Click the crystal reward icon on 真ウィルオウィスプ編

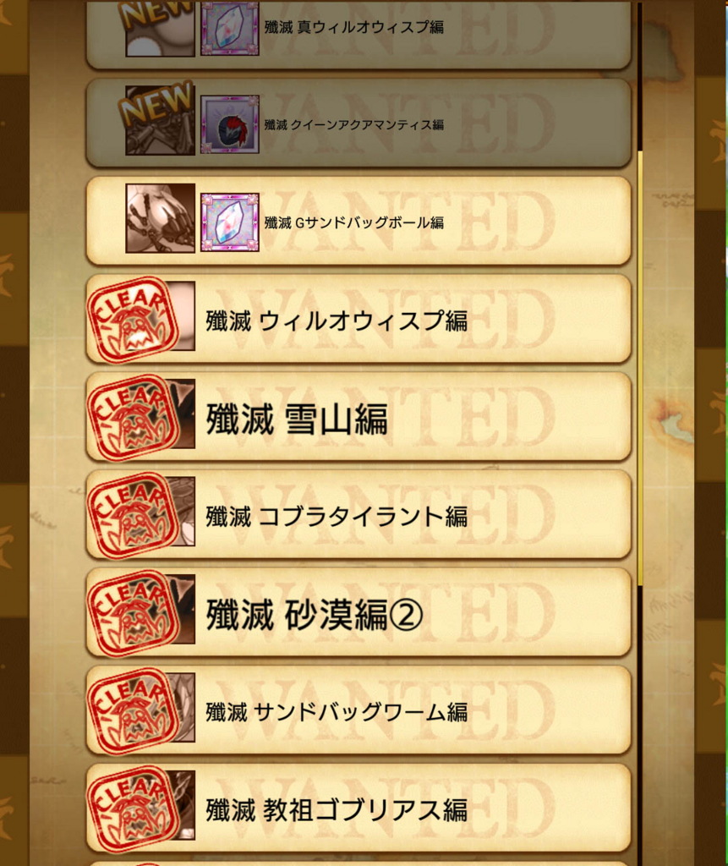point(229,28)
